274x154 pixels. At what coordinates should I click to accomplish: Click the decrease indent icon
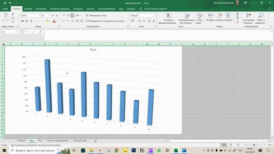77,21
